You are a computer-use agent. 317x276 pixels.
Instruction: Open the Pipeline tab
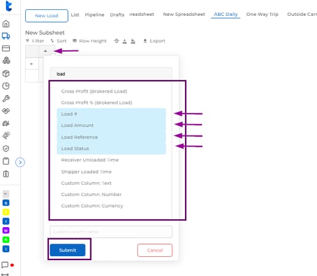[94, 15]
